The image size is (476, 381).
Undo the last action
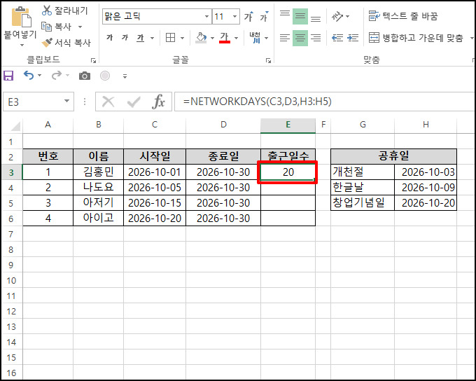[29, 75]
